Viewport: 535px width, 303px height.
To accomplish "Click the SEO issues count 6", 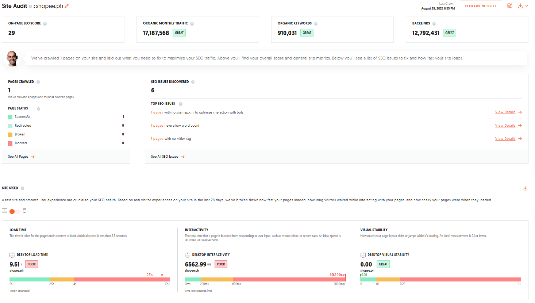I will pos(153,91).
